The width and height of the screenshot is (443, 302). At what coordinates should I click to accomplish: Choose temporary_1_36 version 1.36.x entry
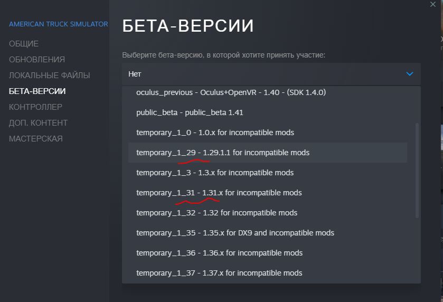coord(268,253)
